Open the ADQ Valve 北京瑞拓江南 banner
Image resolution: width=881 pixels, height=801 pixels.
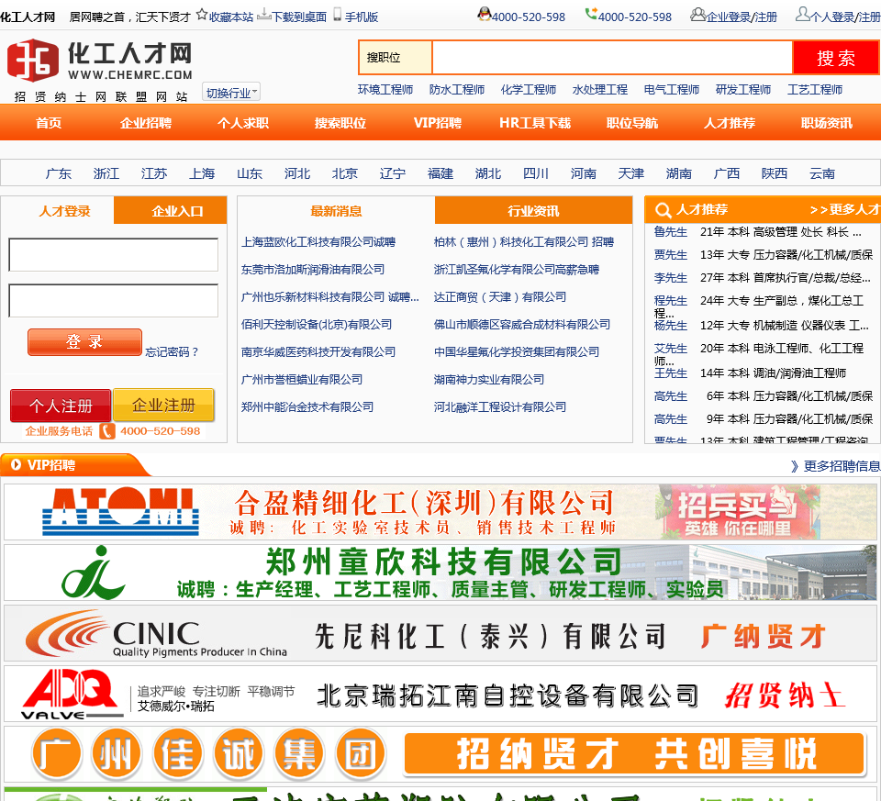pos(440,694)
